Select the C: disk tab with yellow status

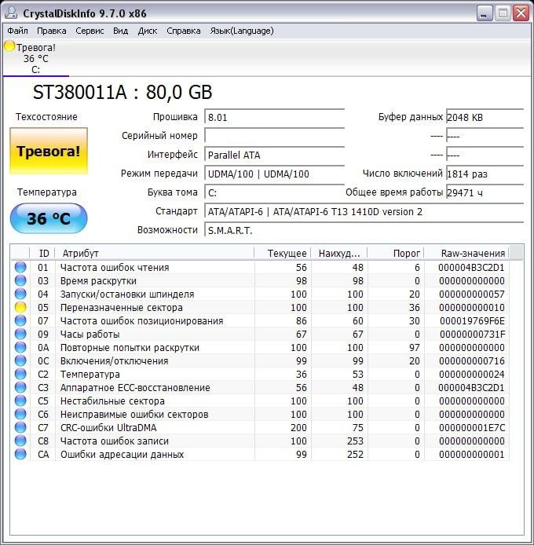pyautogui.click(x=35, y=58)
